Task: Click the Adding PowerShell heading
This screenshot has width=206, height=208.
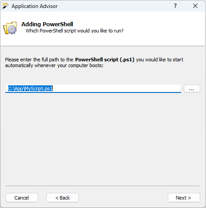Action: (x=47, y=24)
